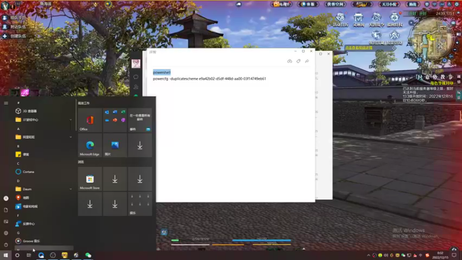Expand the 37 game center folder

click(43, 120)
